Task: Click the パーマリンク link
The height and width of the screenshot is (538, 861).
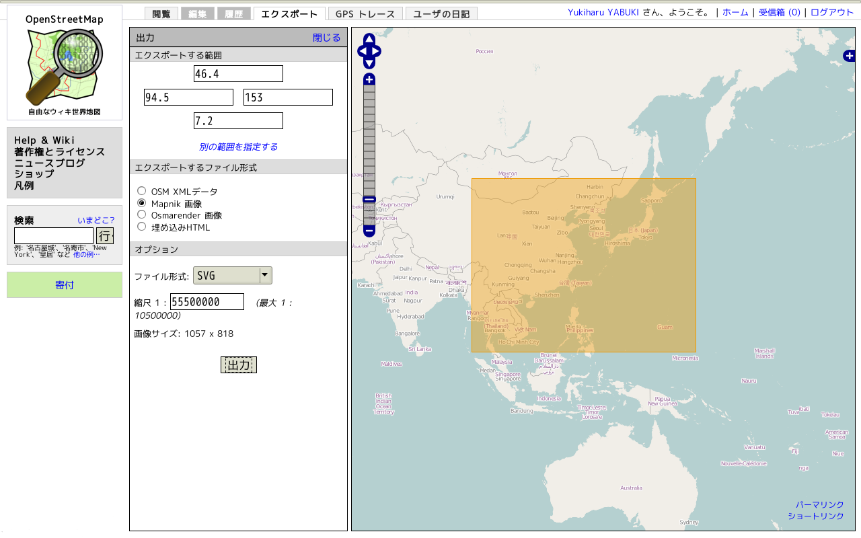Action: [820, 504]
